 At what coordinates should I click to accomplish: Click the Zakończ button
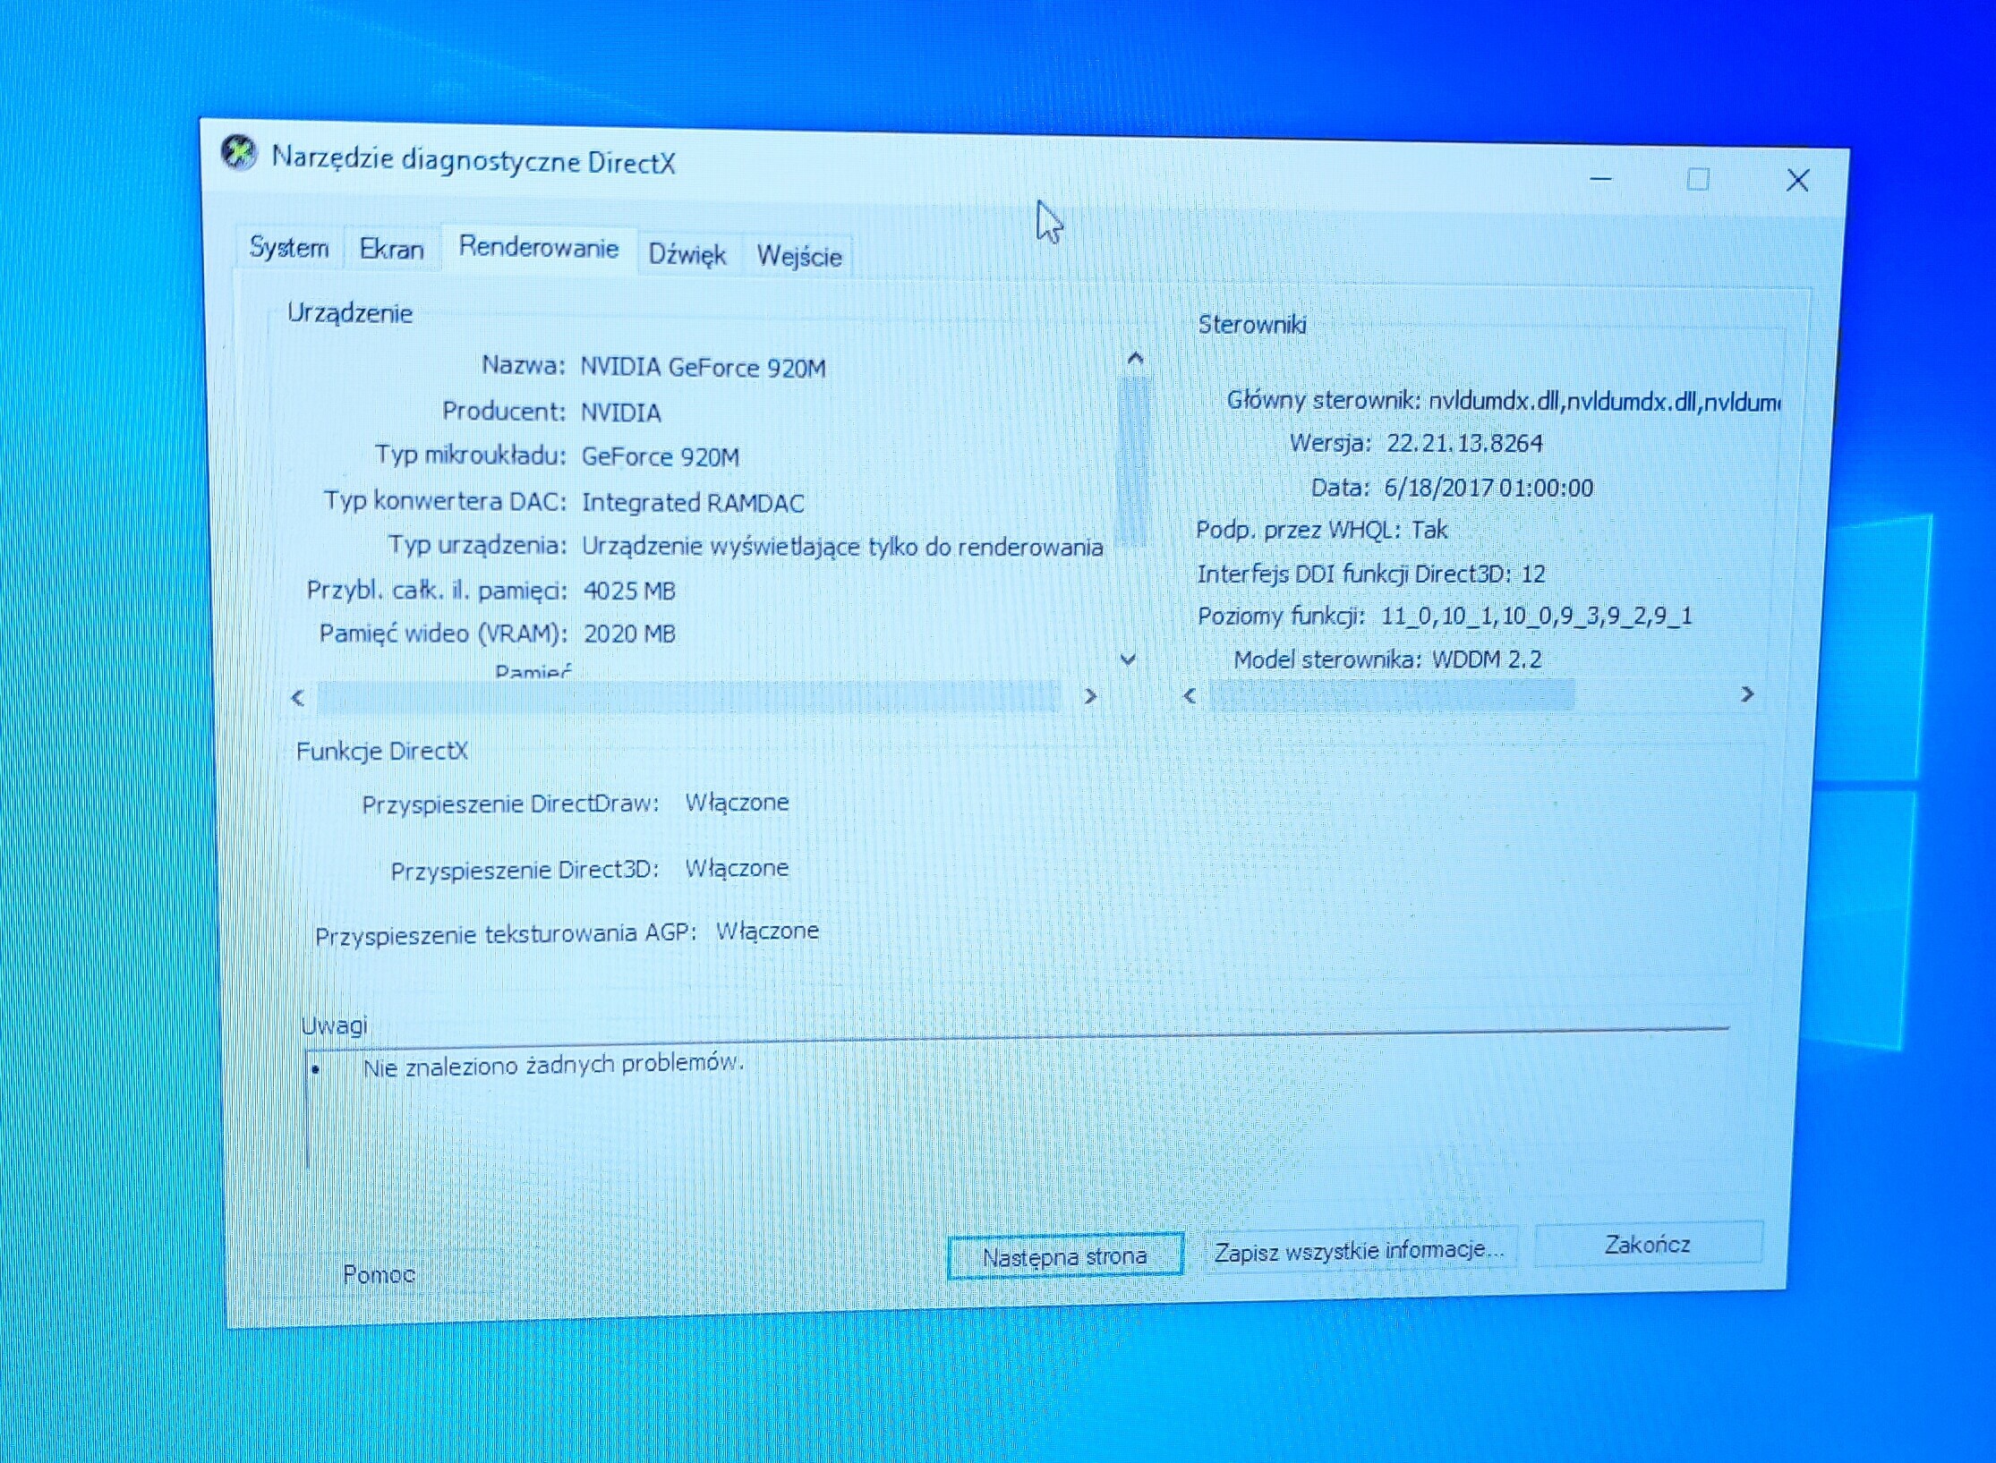point(1648,1245)
